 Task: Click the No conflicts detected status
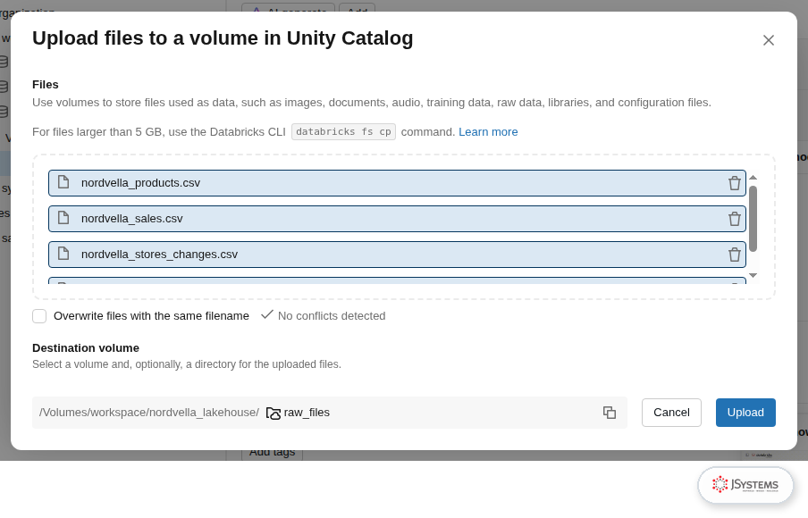tap(323, 315)
